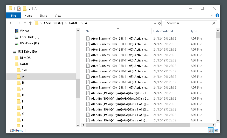The height and width of the screenshot is (138, 227).
Task: Sort by the Type column header
Action: [194, 31]
